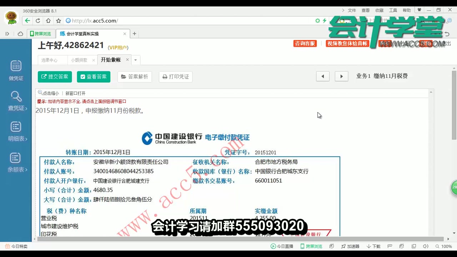This screenshot has width=457, height=257.
Task: Open the skin shirt icon in title bar
Action: [420, 10]
